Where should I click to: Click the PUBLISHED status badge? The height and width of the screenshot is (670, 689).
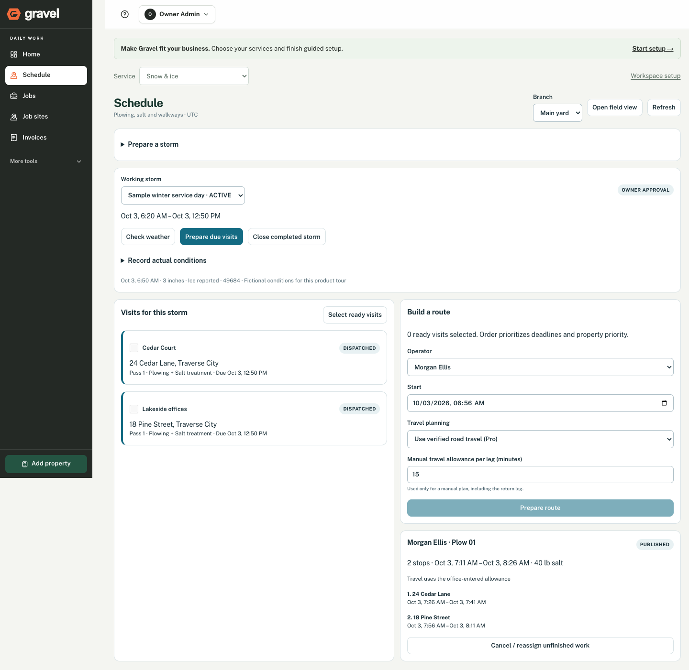(655, 545)
